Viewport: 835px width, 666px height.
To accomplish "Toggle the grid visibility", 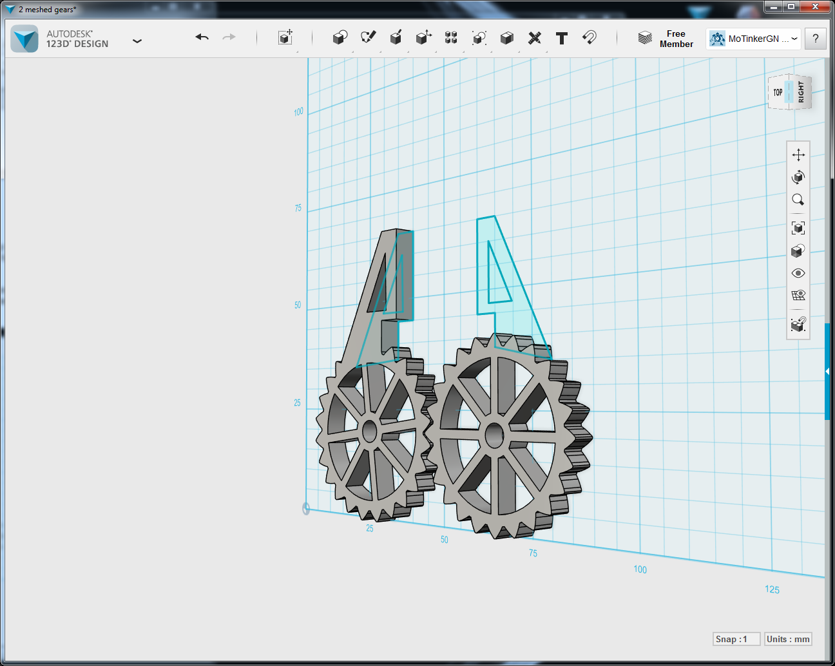I will (798, 295).
